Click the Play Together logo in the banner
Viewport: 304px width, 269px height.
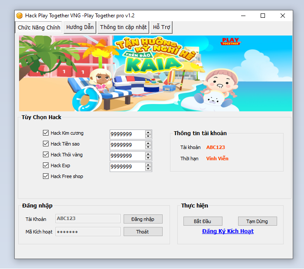click(230, 42)
